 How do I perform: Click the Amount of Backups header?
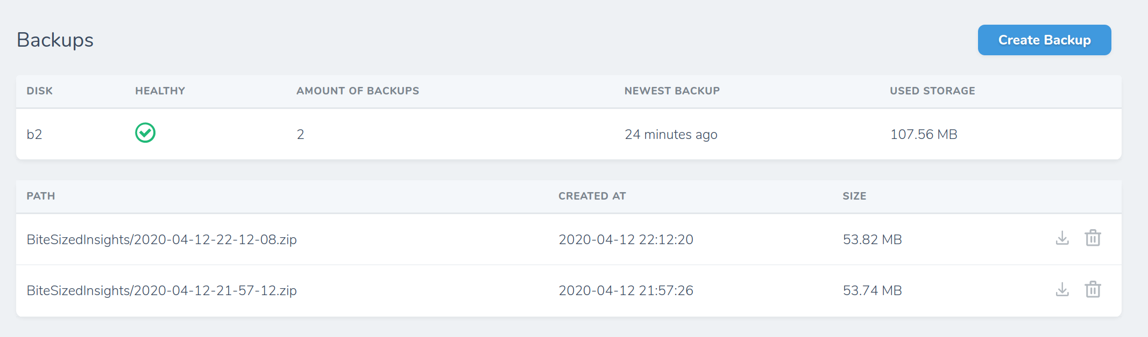tap(358, 91)
